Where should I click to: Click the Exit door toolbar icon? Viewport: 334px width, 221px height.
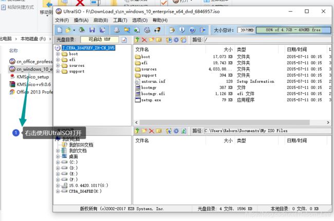[202, 30]
